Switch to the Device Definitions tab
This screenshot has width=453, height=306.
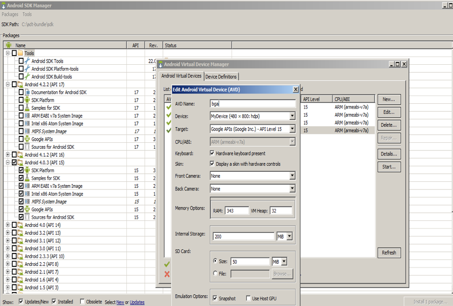coord(221,77)
